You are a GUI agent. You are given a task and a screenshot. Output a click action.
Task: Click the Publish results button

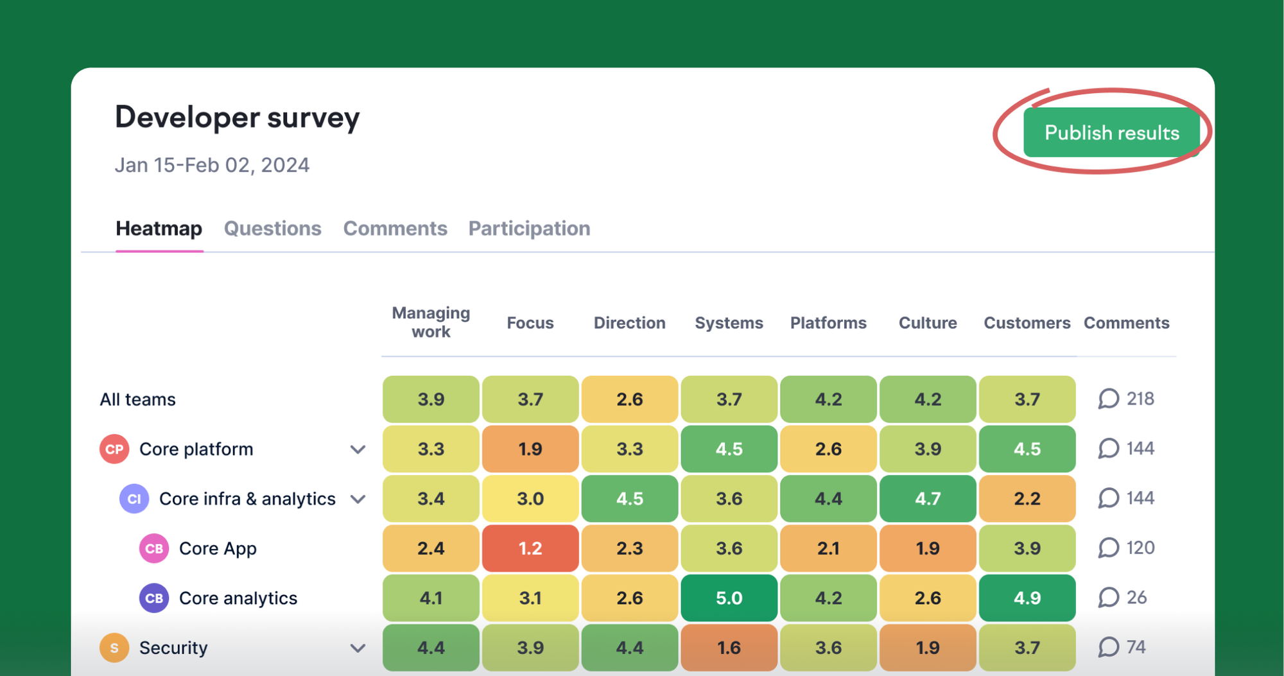point(1111,133)
